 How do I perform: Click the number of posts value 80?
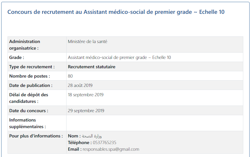(70, 76)
